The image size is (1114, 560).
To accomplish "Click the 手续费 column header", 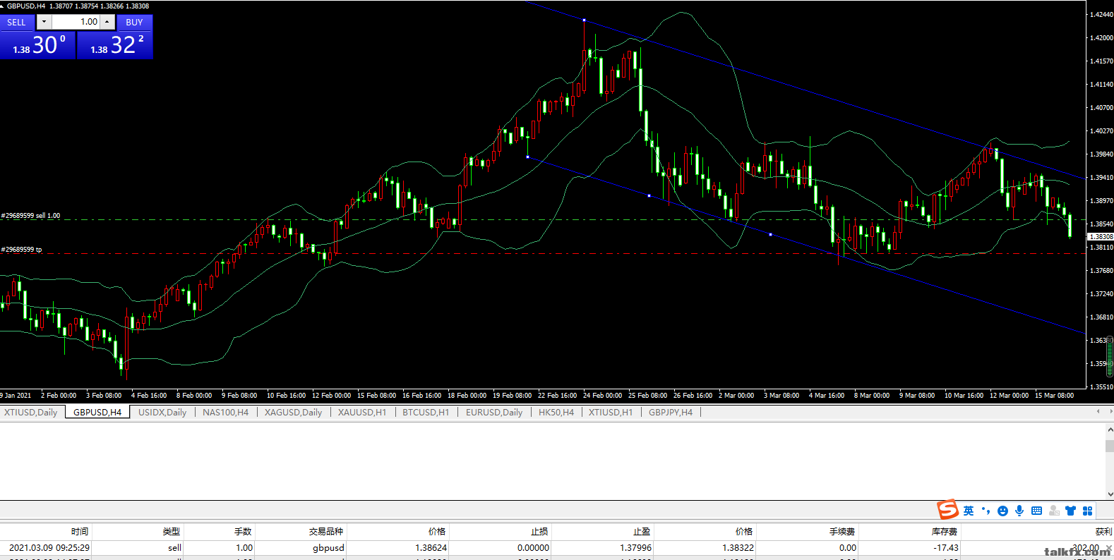I will coord(807,531).
